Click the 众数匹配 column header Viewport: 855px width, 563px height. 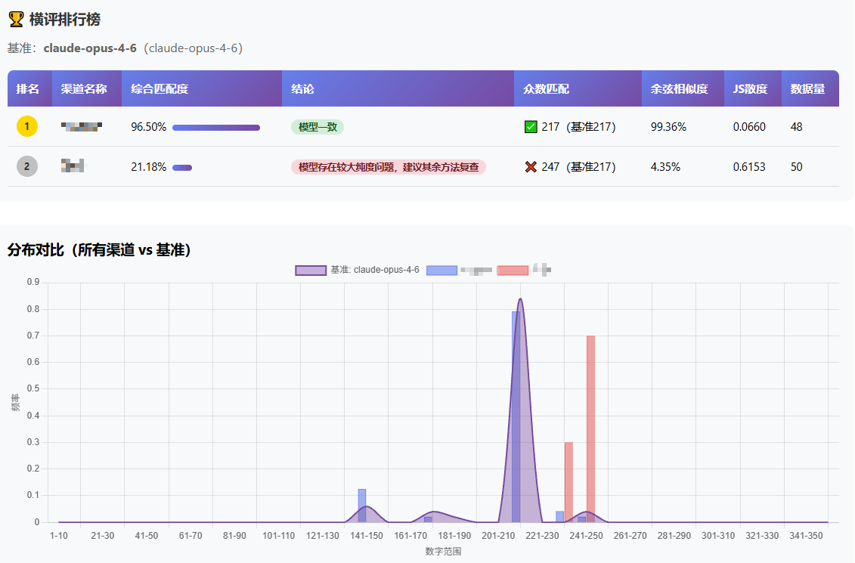(578, 88)
